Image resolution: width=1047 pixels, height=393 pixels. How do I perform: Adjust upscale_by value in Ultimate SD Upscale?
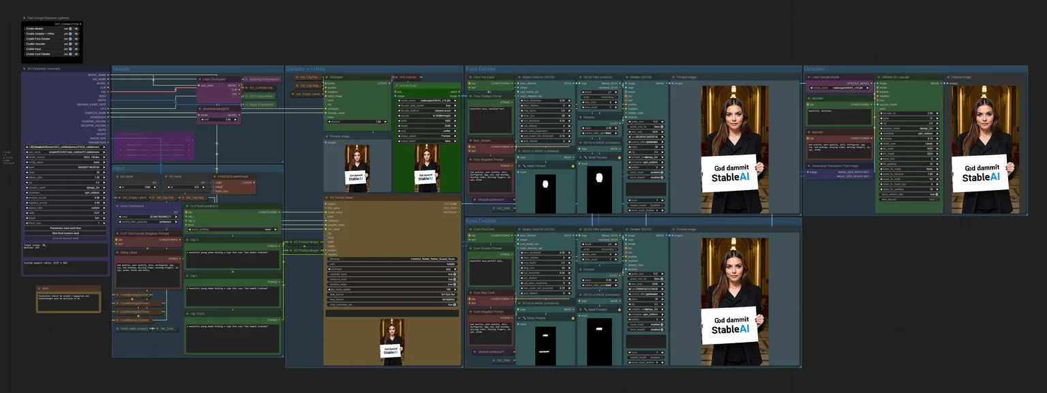click(x=909, y=113)
